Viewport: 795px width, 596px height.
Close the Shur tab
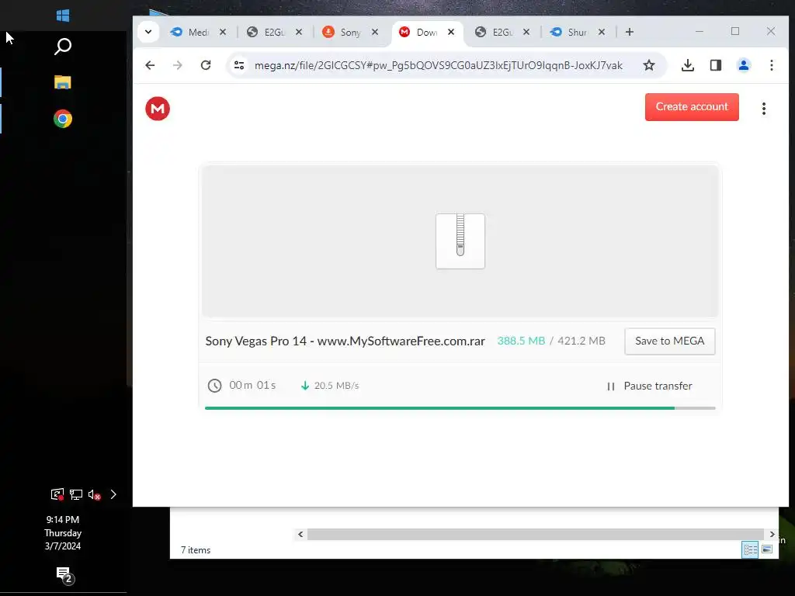point(602,32)
